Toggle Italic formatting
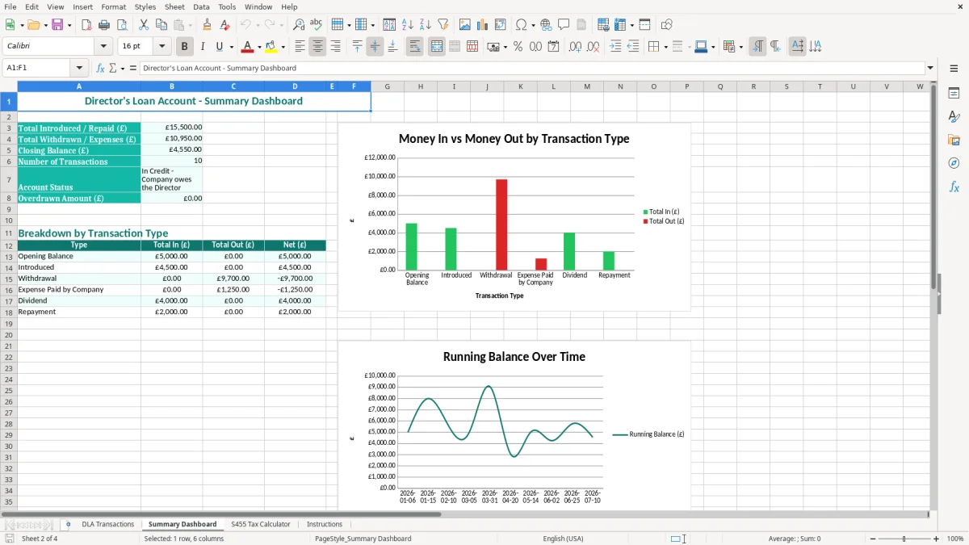 point(203,47)
